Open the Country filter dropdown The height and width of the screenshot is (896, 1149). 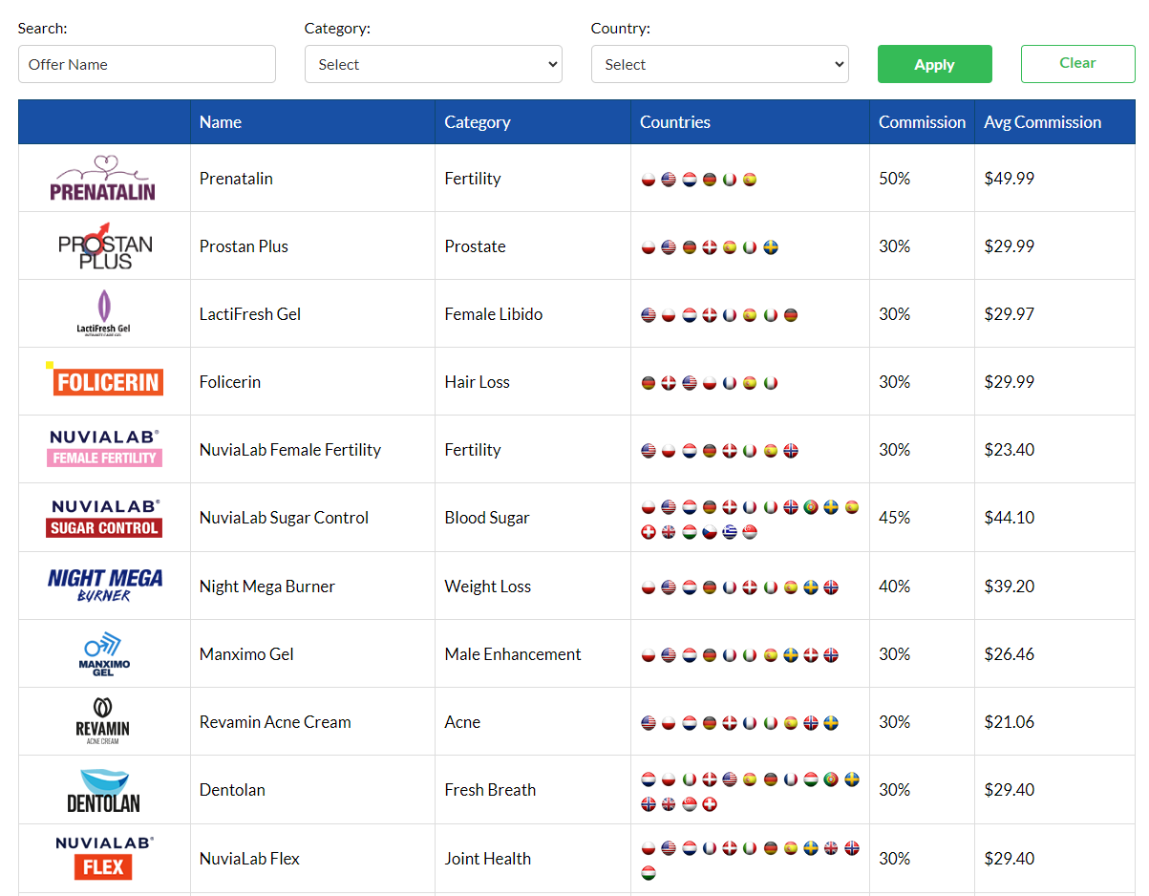(719, 64)
